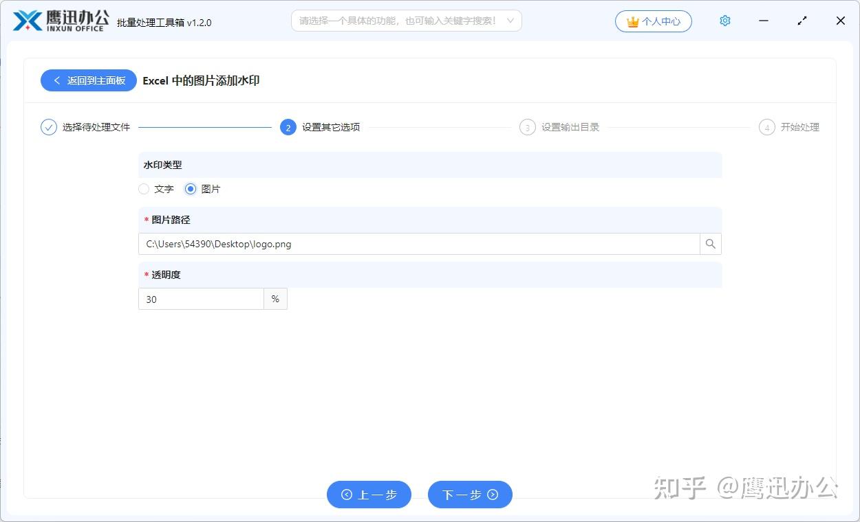Open the function search dropdown

pos(407,21)
